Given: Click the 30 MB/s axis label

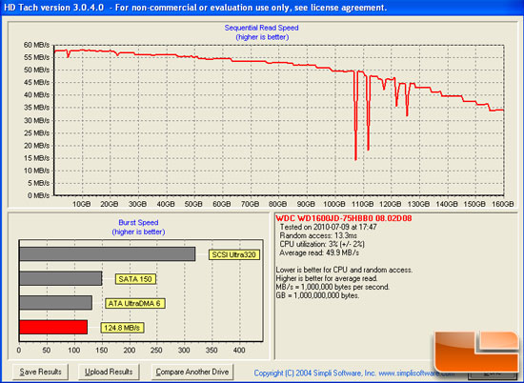Looking at the screenshot, I should (x=36, y=120).
